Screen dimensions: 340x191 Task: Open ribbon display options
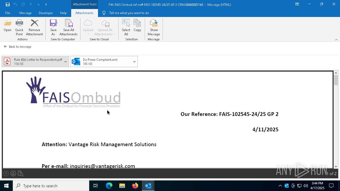coord(297,4)
